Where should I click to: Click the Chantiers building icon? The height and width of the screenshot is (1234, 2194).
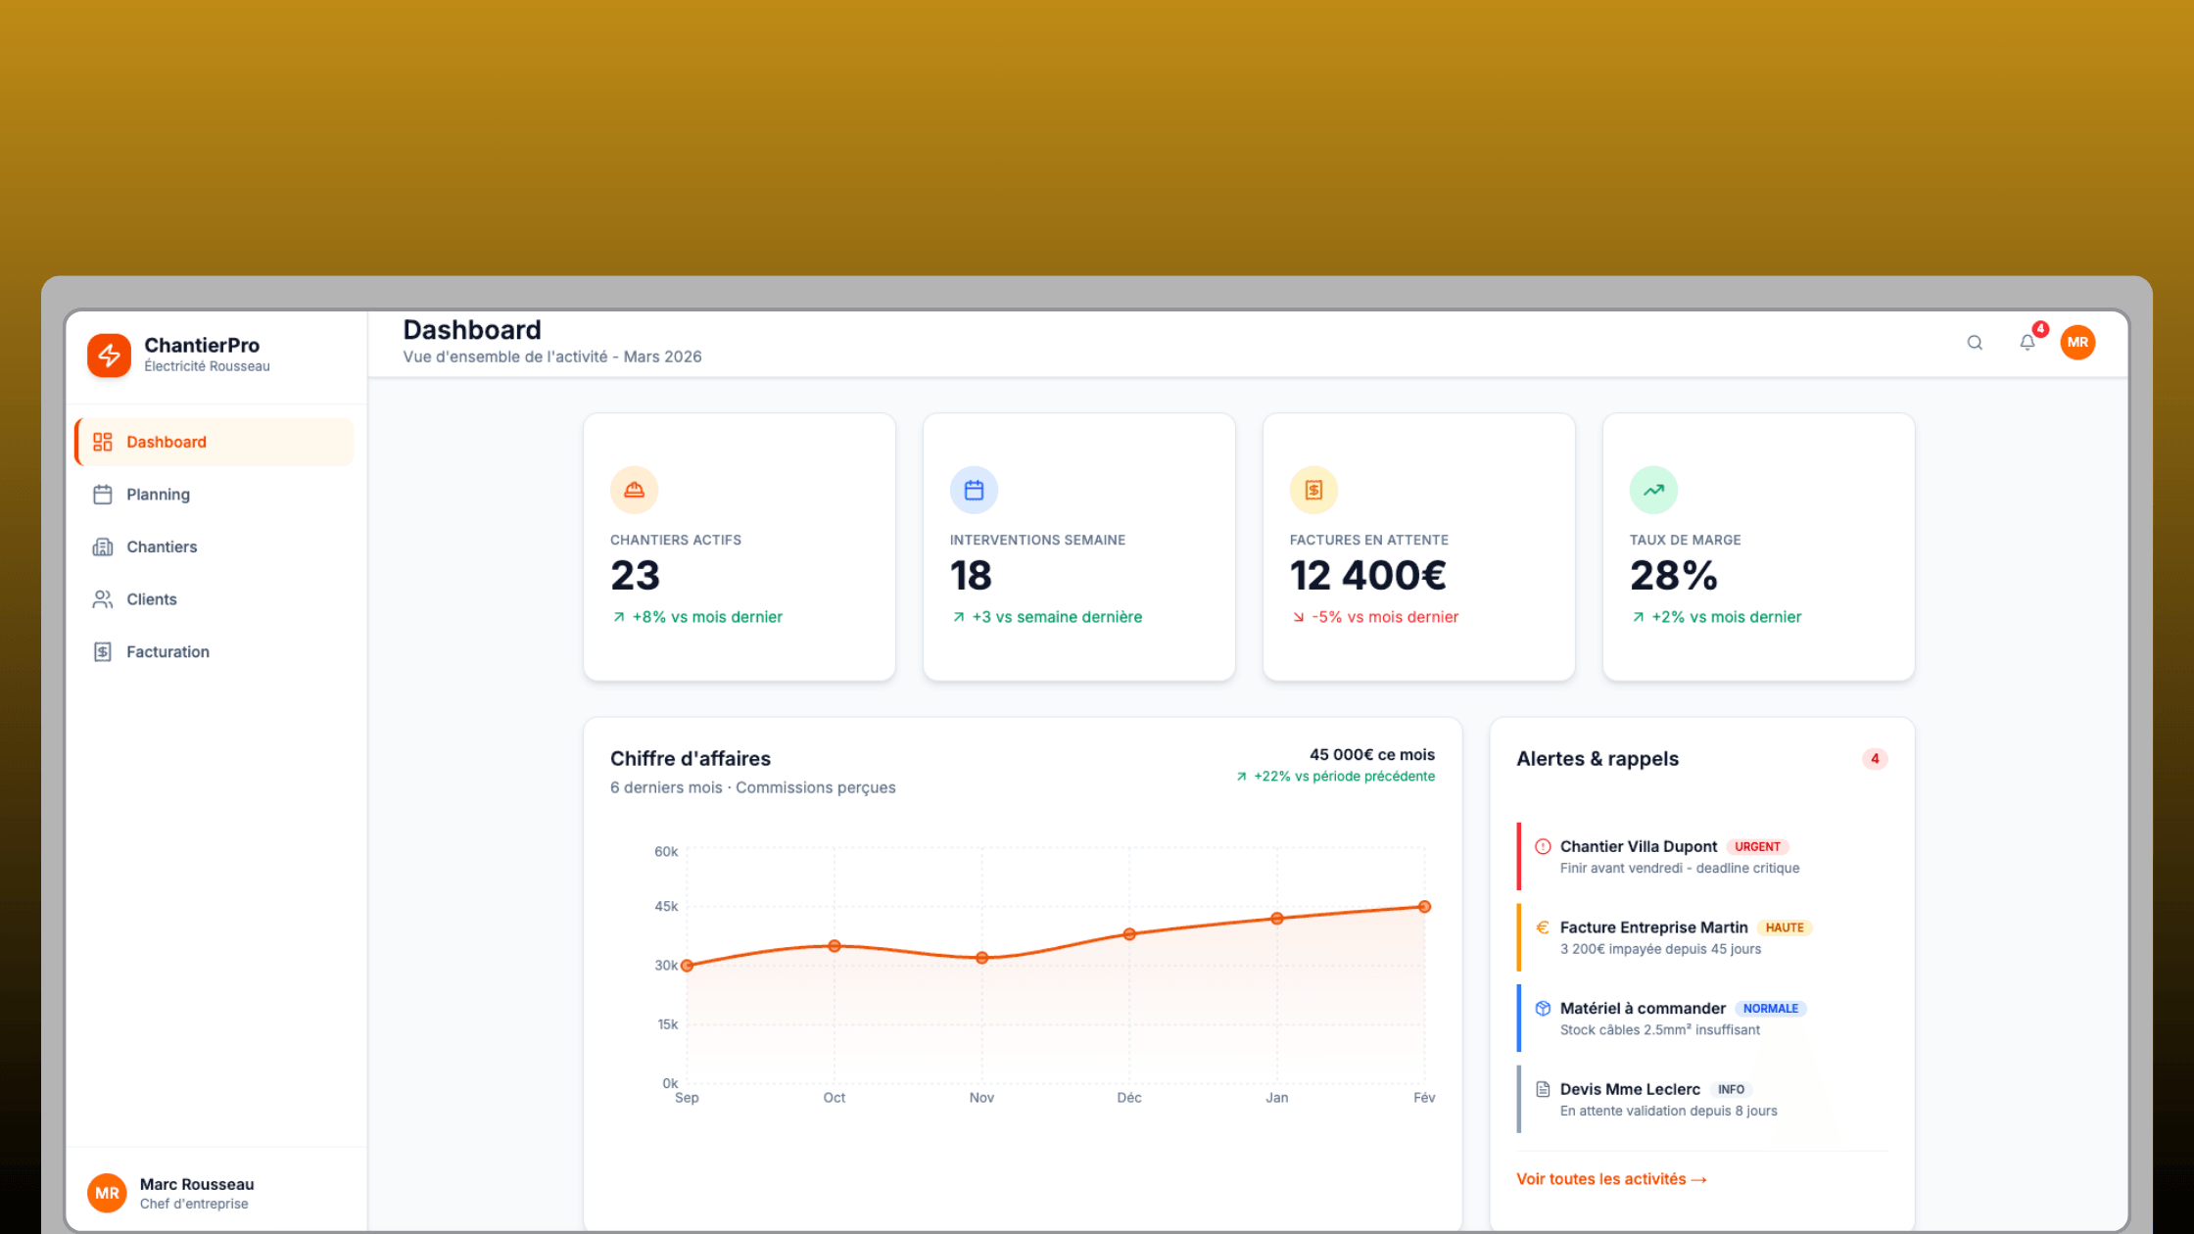(103, 546)
